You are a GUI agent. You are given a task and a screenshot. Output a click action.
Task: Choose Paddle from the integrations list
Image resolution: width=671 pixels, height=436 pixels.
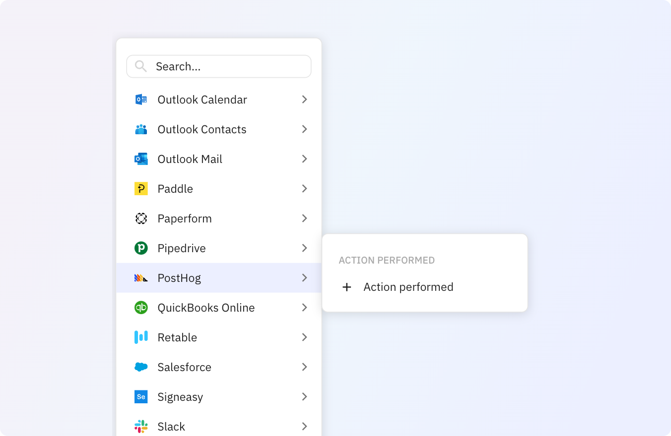click(x=219, y=189)
